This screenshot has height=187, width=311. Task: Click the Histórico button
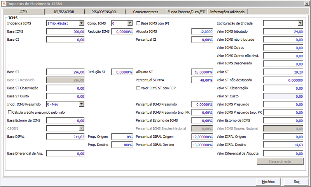(x=268, y=182)
